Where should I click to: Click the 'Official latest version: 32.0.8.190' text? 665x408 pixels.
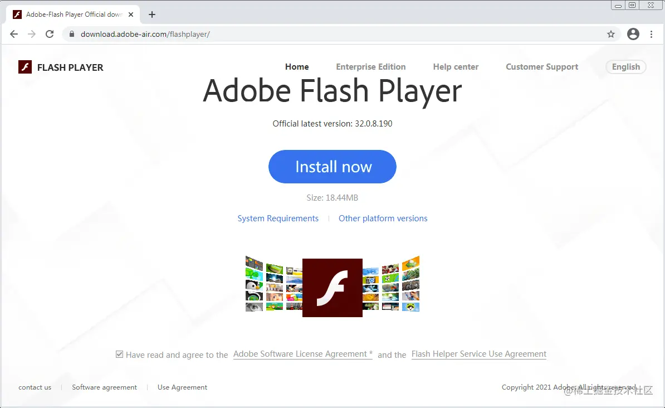click(x=332, y=124)
